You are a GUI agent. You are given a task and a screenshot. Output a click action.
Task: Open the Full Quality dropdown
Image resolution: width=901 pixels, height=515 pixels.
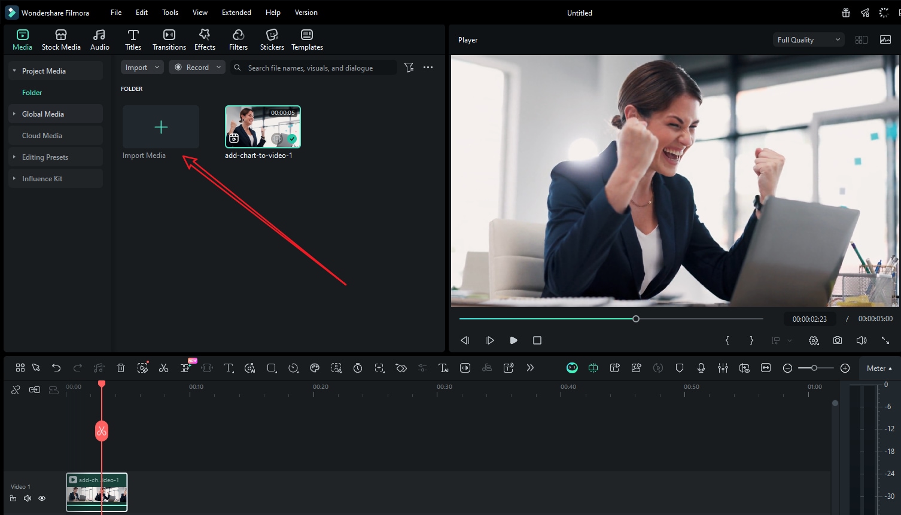pos(809,39)
